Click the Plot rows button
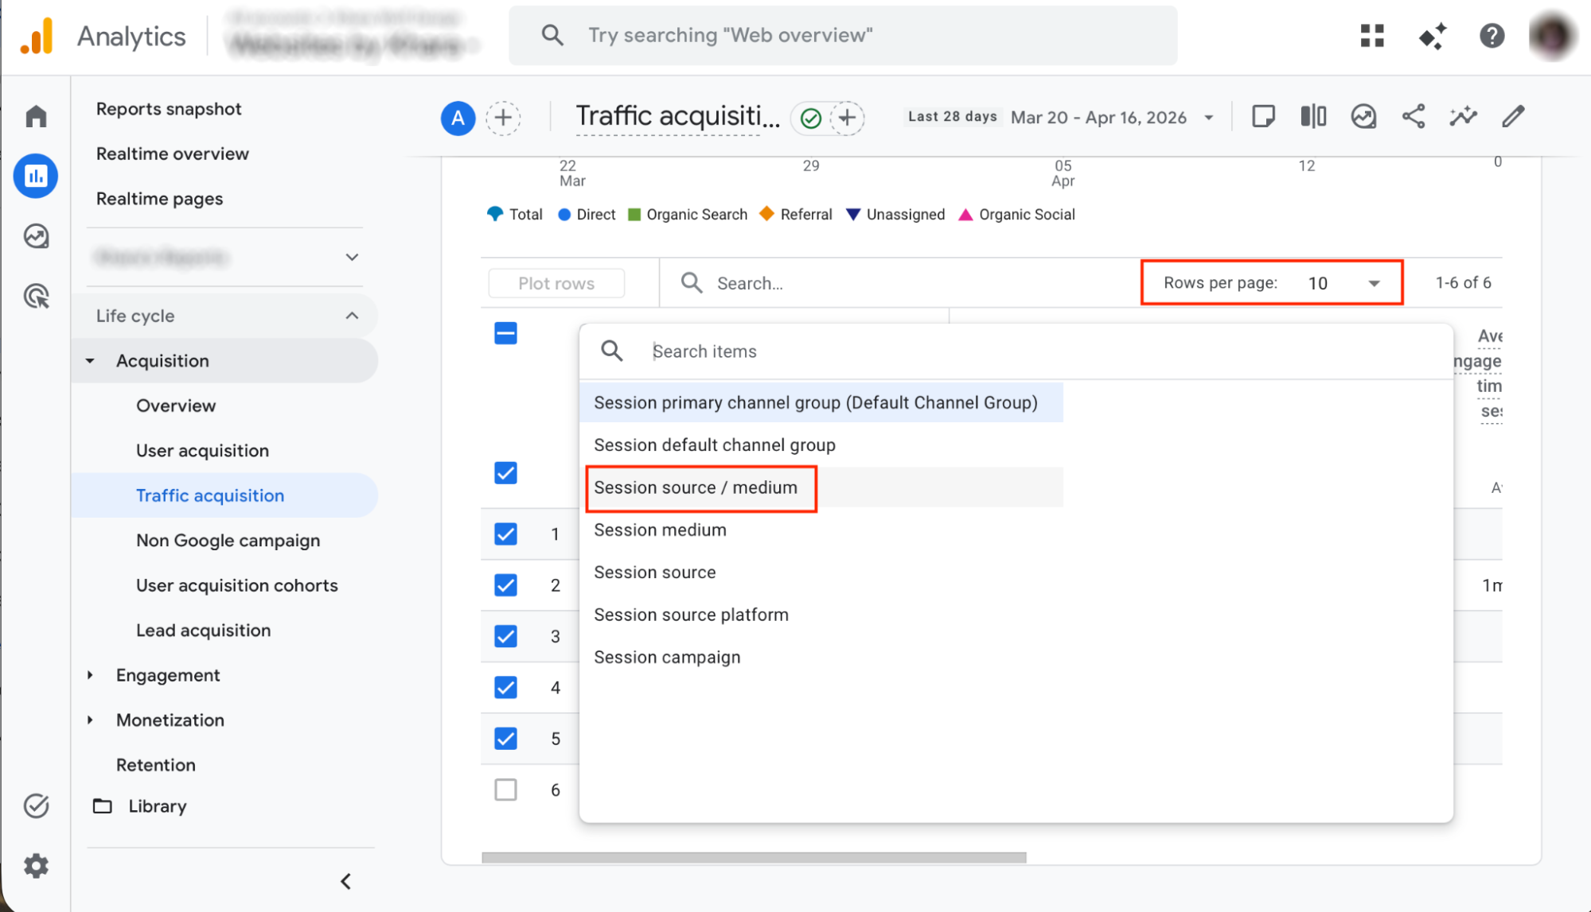 tap(556, 282)
